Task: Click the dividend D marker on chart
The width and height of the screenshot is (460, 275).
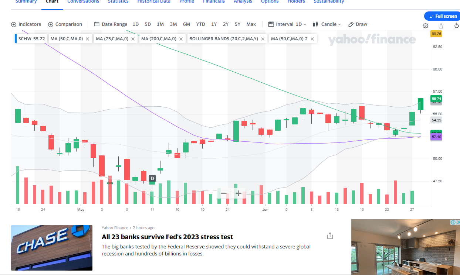Action: 152,179
